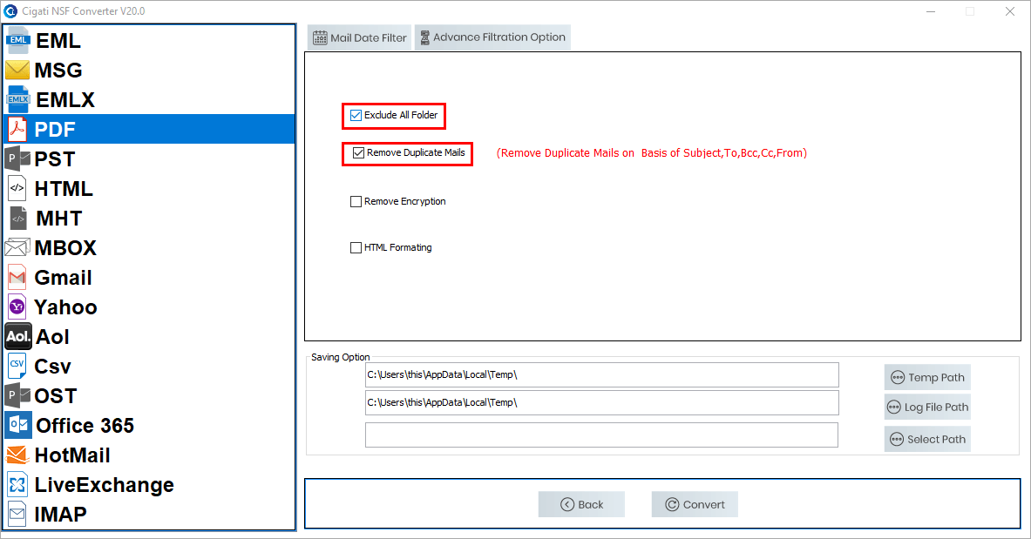Choose the HotMail envelope icon
Screen dimensions: 1031x539
pyautogui.click(x=17, y=455)
